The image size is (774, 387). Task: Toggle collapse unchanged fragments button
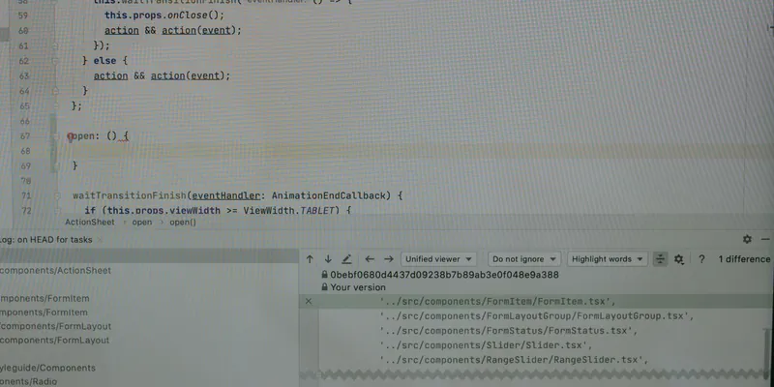660,259
